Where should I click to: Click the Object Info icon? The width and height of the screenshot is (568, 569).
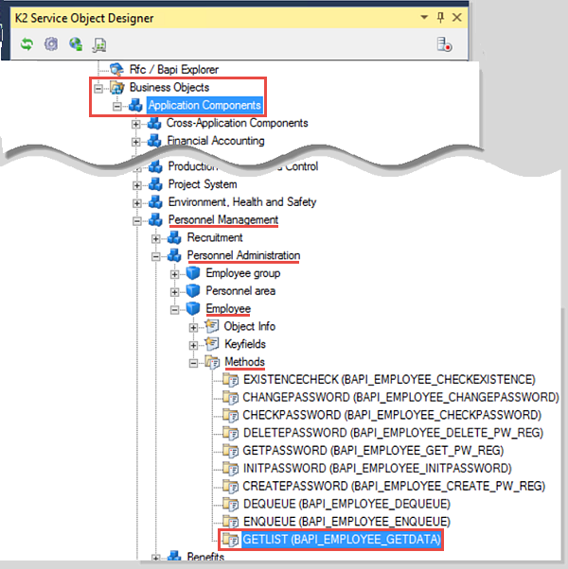[x=212, y=326]
